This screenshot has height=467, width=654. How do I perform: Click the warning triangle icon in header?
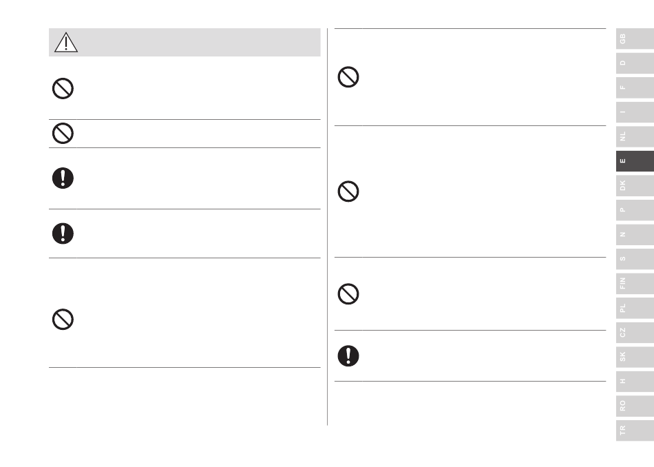coord(66,42)
